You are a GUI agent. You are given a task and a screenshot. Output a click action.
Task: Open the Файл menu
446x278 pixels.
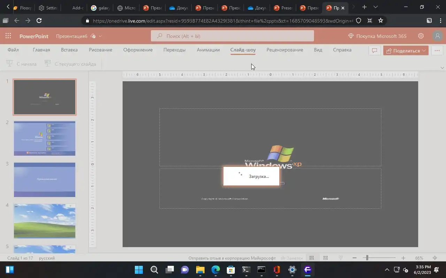coord(13,50)
